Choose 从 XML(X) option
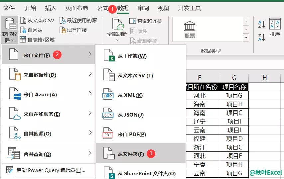Screen dimensions: 284x179 point(141,95)
